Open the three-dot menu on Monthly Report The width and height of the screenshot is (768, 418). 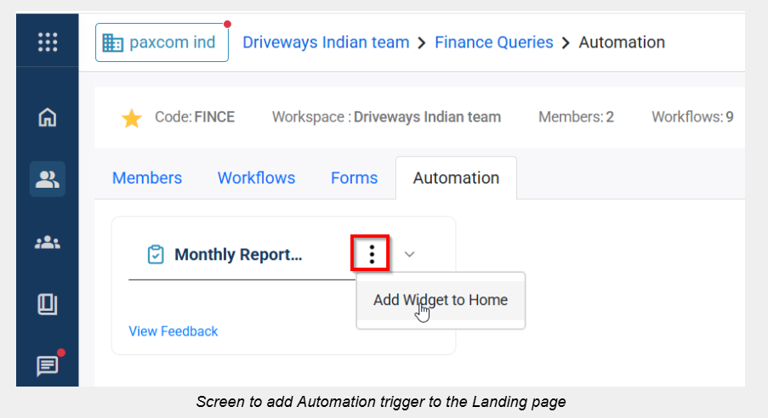click(x=372, y=254)
